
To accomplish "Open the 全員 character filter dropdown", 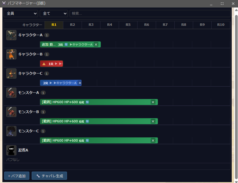I will pyautogui.click(x=21, y=13).
